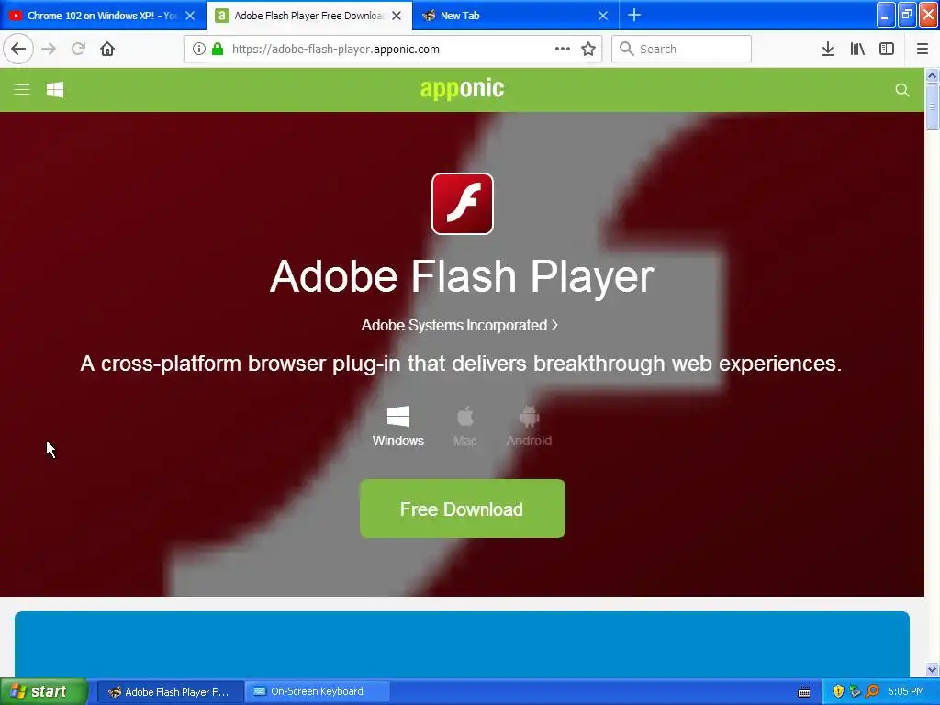Click the vertical scrollbar thumb

[933, 106]
